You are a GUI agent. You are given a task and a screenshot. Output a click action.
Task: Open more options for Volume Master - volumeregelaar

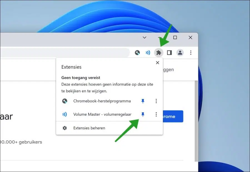pyautogui.click(x=156, y=114)
